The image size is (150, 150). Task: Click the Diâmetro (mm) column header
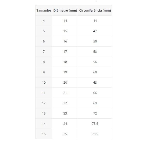[65, 11]
